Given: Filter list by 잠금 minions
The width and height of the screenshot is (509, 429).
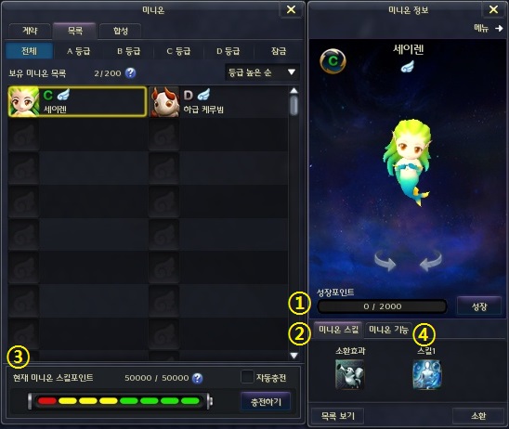Looking at the screenshot, I should coord(279,51).
